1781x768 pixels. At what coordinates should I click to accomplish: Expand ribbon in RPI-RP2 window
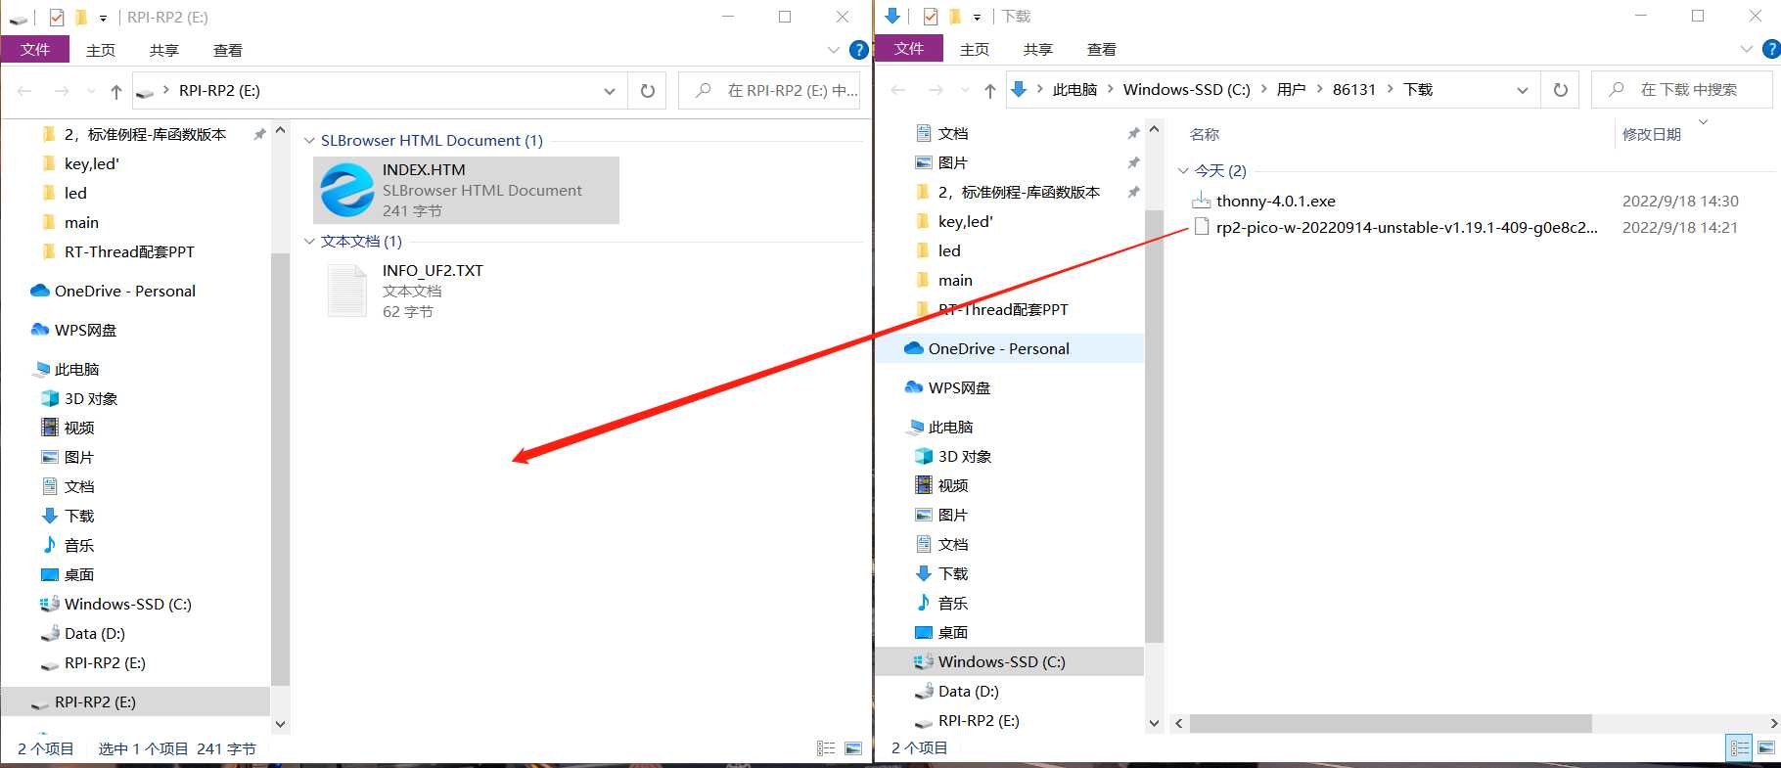tap(834, 50)
